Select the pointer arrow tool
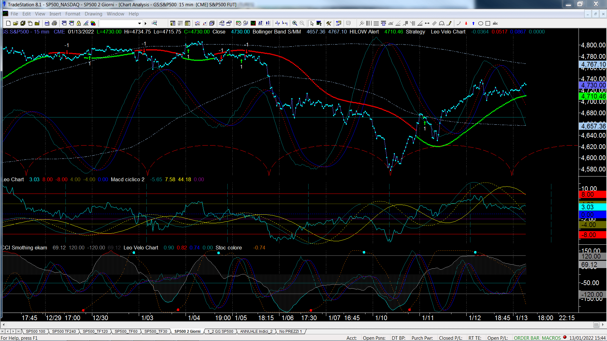Image resolution: width=607 pixels, height=341 pixels. tap(312, 23)
